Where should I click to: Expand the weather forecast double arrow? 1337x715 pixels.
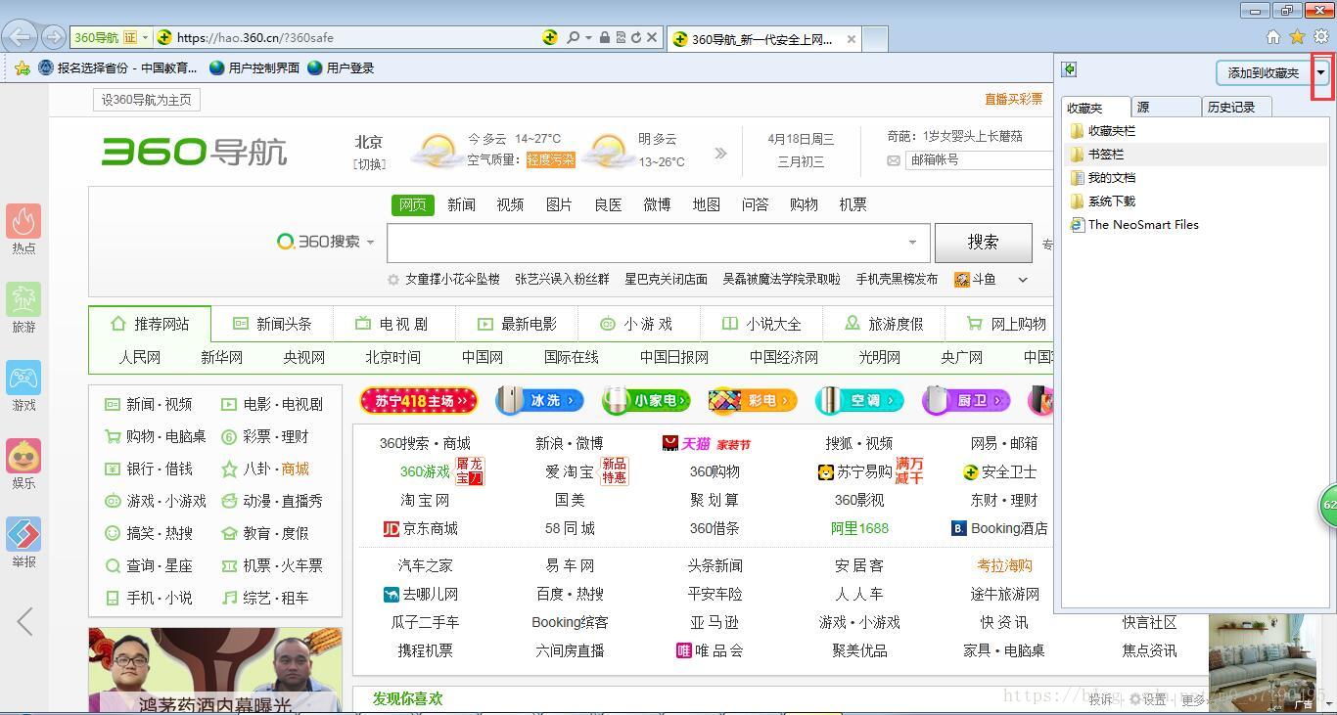[x=720, y=153]
